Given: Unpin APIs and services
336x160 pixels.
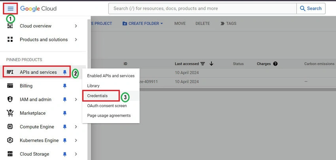Looking at the screenshot, I should (x=65, y=73).
